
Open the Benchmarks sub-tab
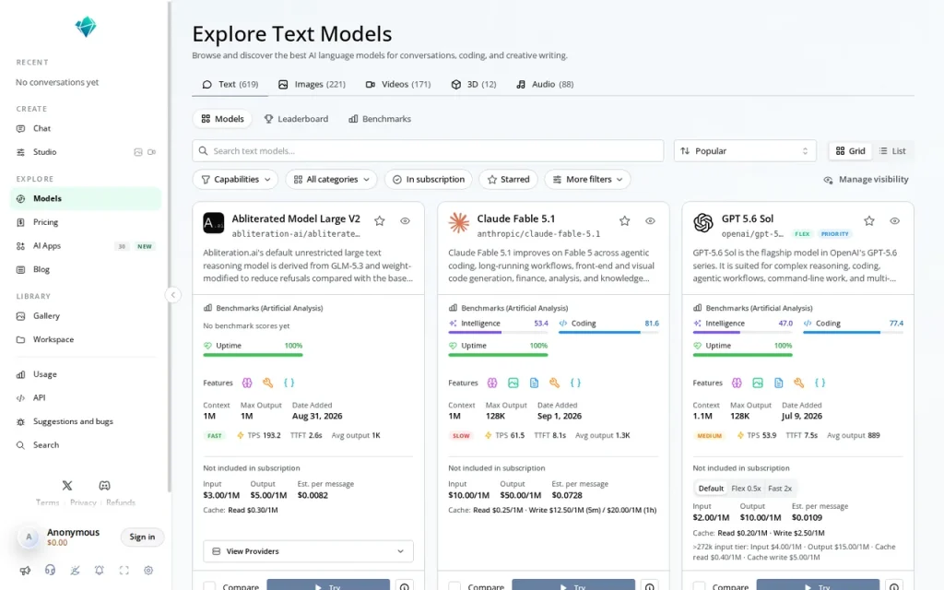point(380,119)
